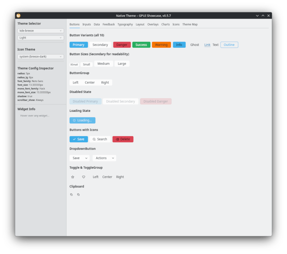Open the kde-breeze theme dropdown
Image resolution: width=287 pixels, height=254 pixels.
click(41, 31)
